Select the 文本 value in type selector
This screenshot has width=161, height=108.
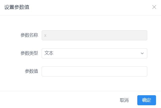(x=49, y=53)
